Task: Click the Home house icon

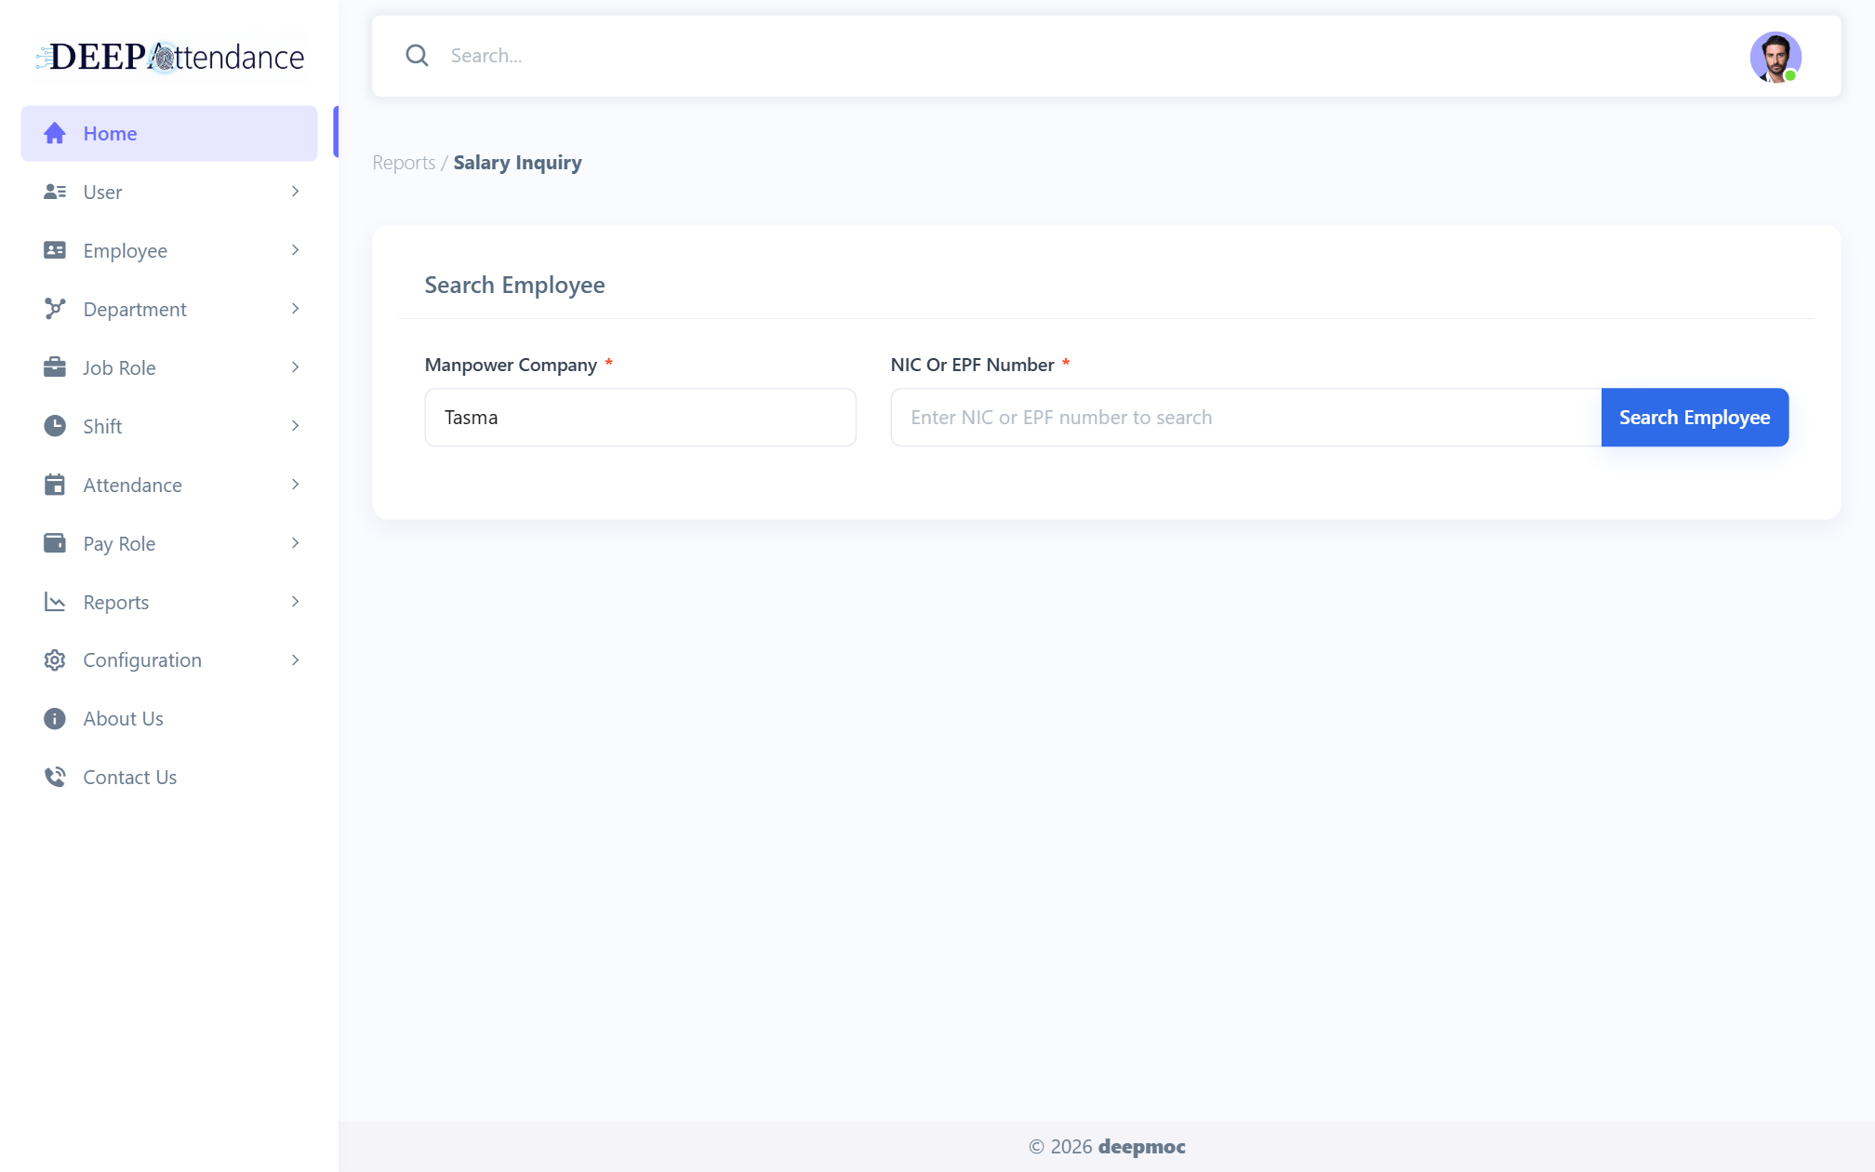Action: point(55,133)
